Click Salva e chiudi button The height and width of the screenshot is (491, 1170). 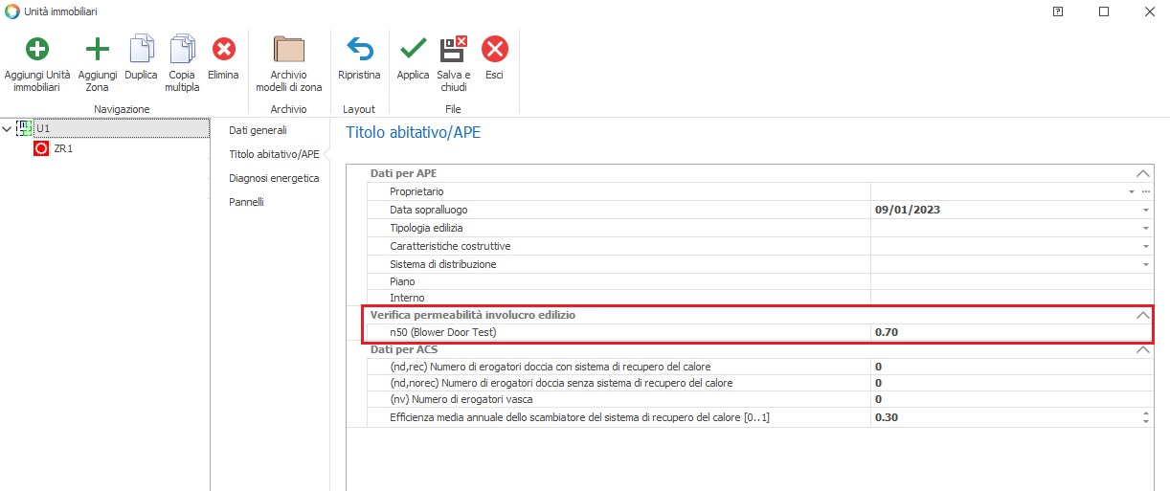(x=453, y=50)
